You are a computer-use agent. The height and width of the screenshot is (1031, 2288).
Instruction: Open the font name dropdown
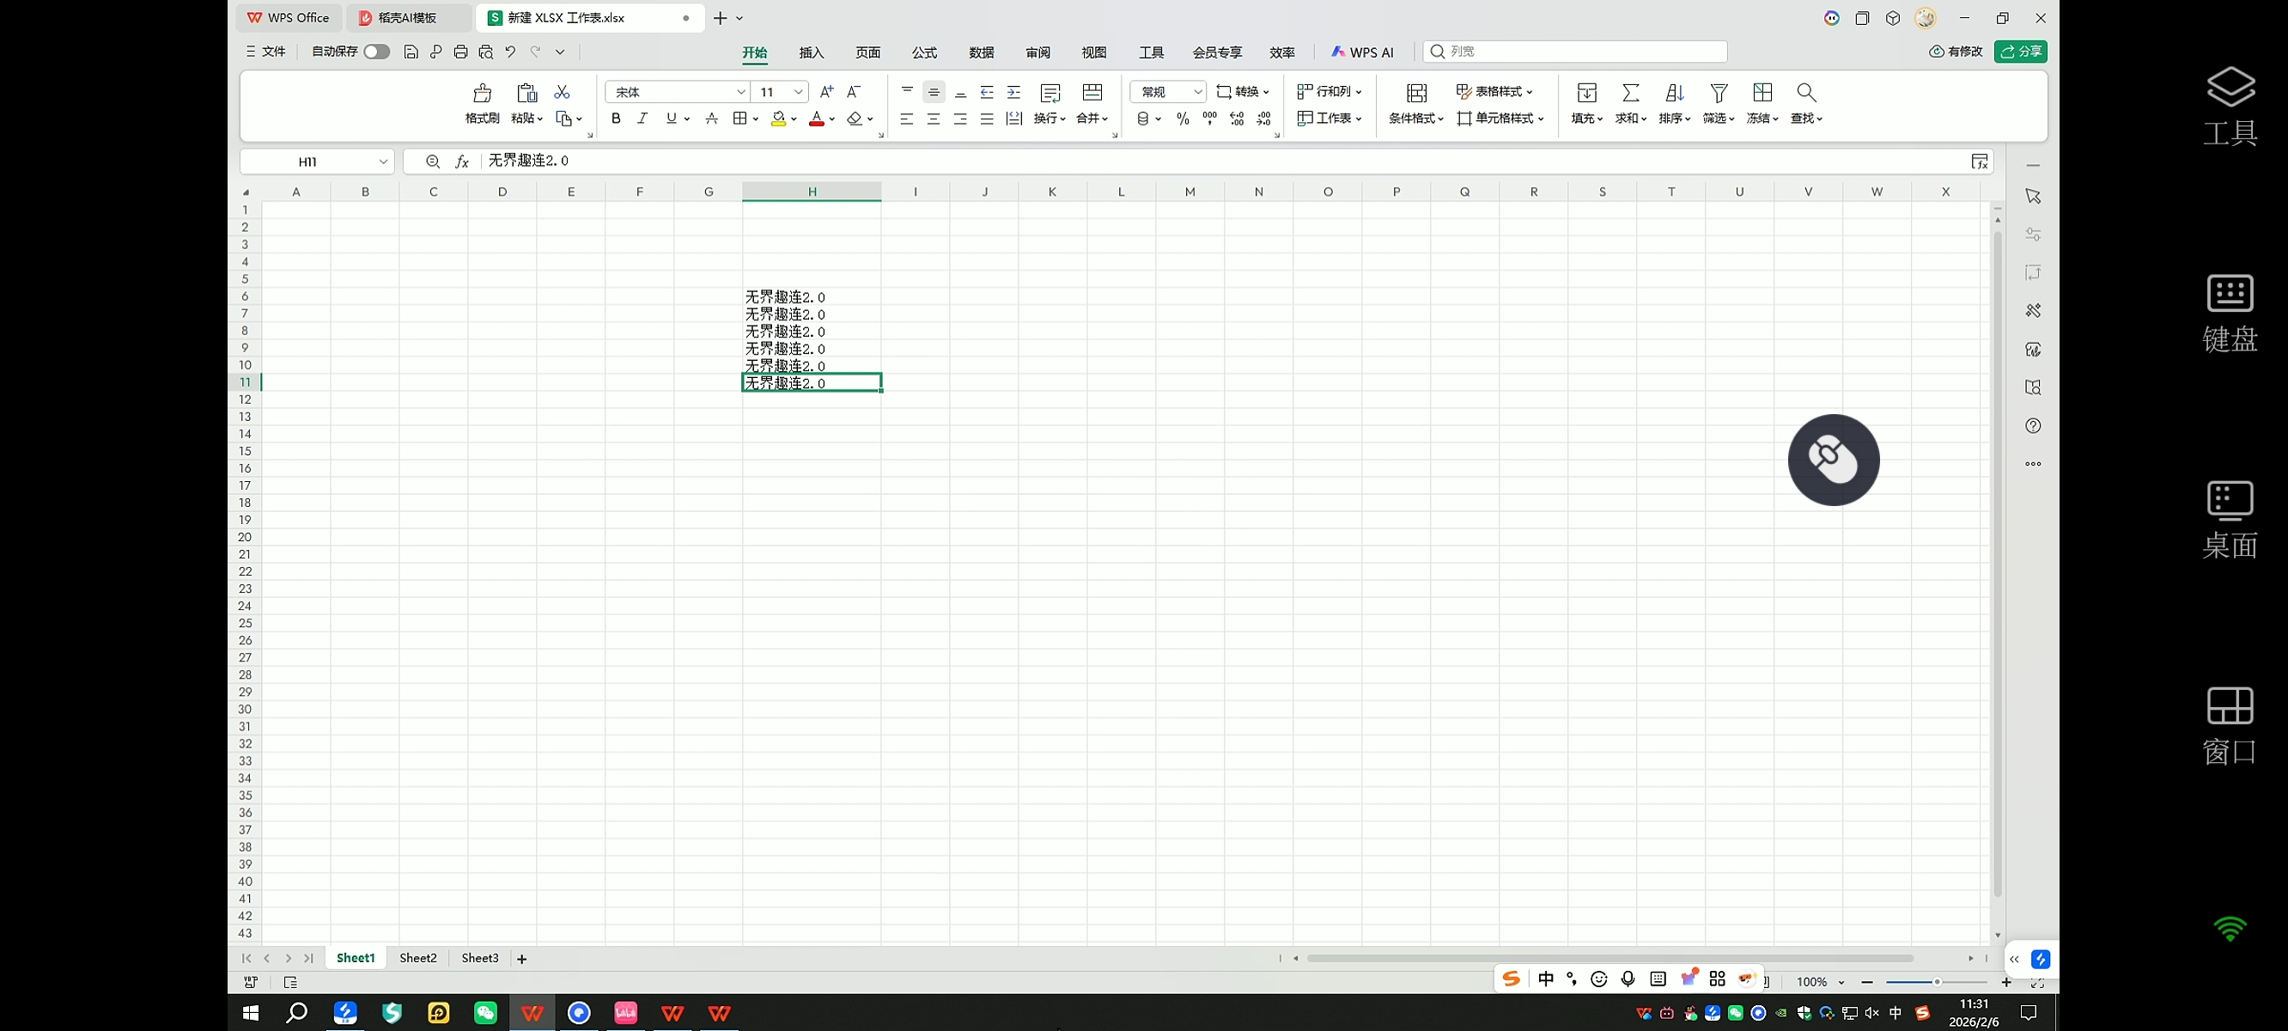740,93
